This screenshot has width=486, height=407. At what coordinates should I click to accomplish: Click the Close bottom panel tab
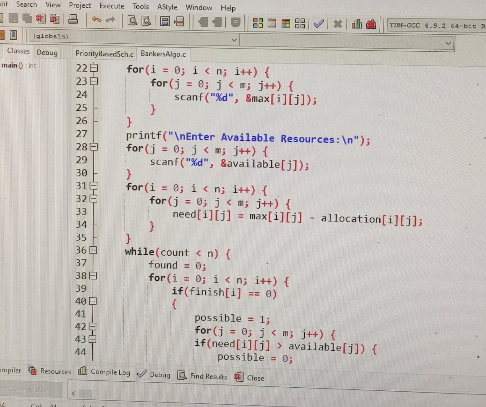[x=249, y=378]
